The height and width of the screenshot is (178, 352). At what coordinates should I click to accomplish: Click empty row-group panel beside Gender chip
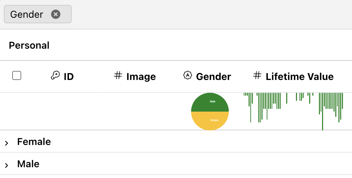(x=209, y=14)
